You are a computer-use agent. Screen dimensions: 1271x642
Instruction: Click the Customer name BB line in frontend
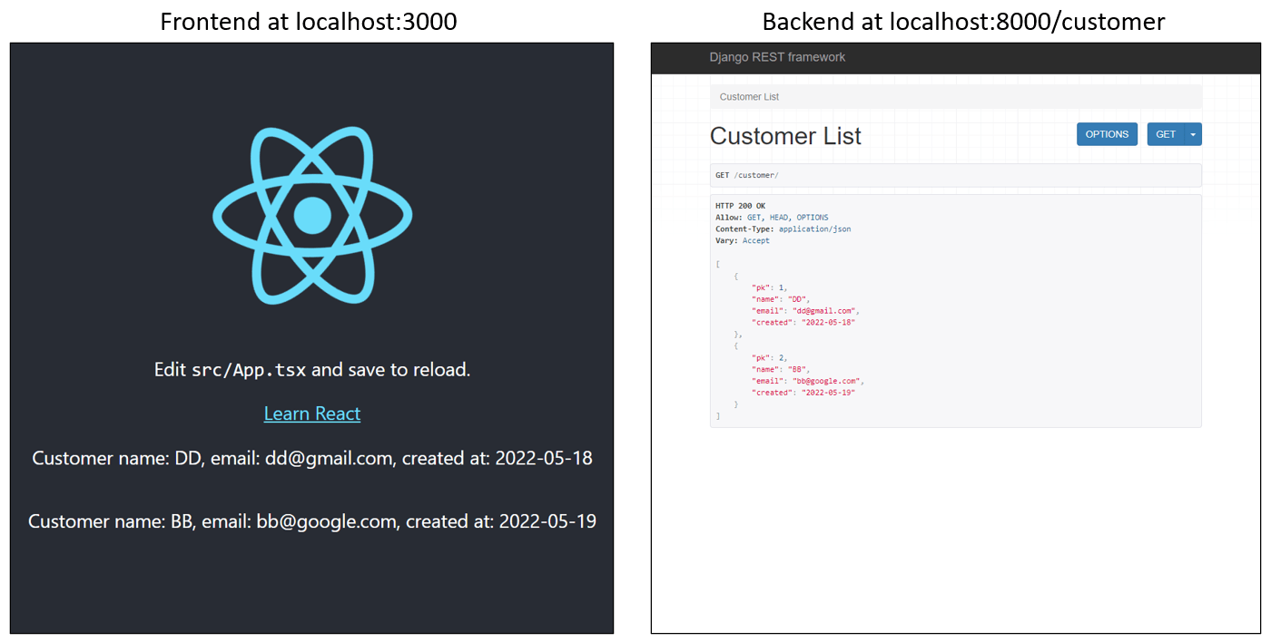312,521
